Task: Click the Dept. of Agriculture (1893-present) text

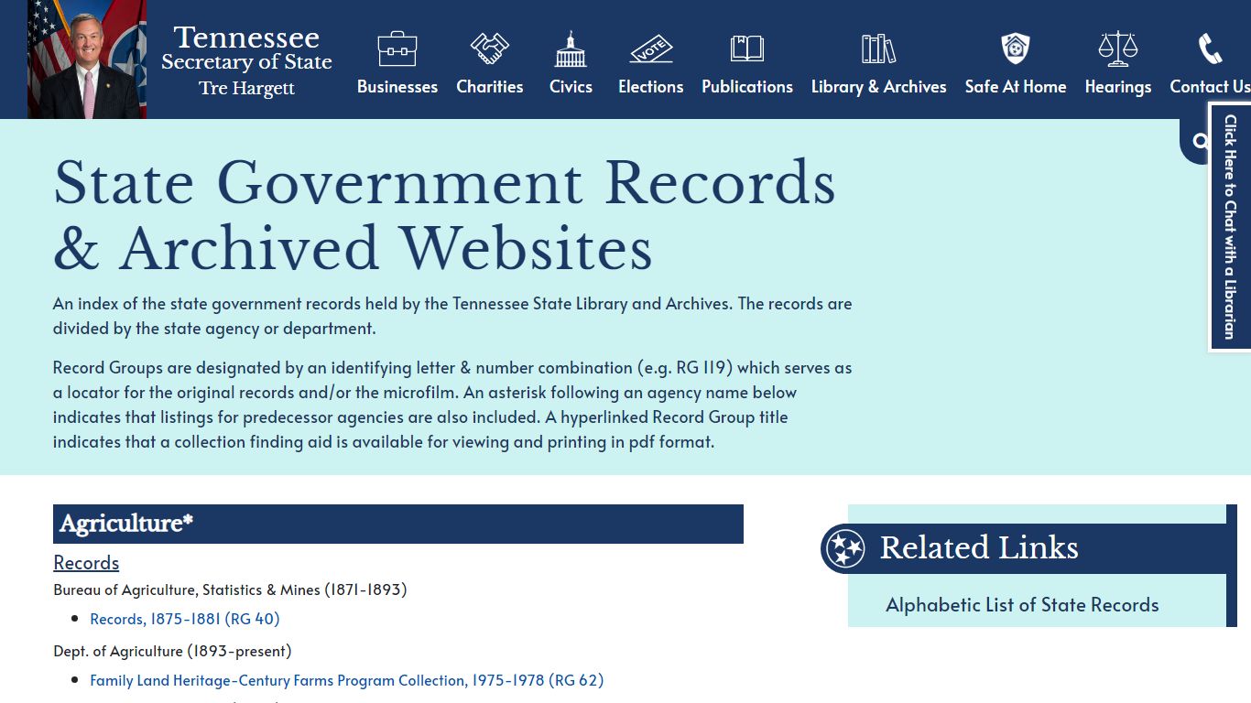Action: [172, 651]
